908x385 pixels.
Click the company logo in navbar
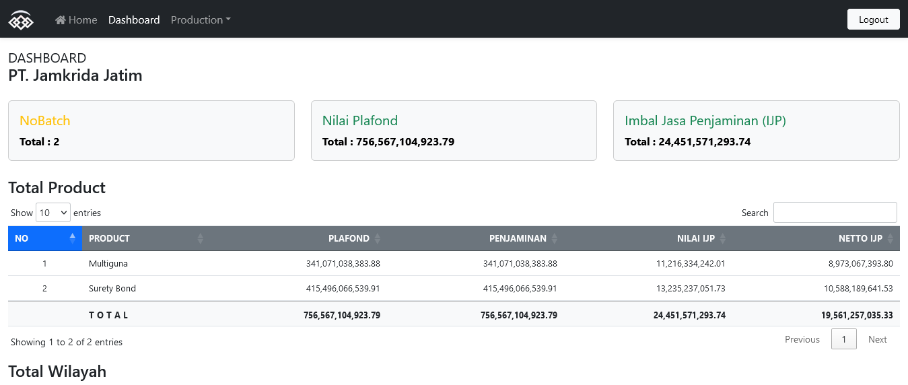click(21, 20)
